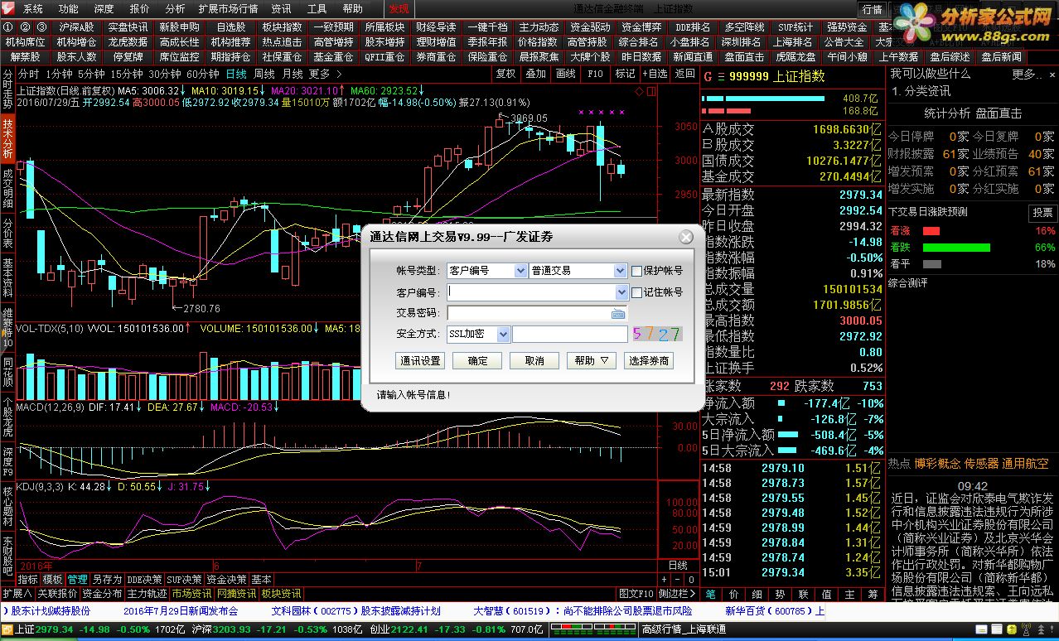Click the captcha code input field
Viewport: 1059px width, 641px height.
570,335
